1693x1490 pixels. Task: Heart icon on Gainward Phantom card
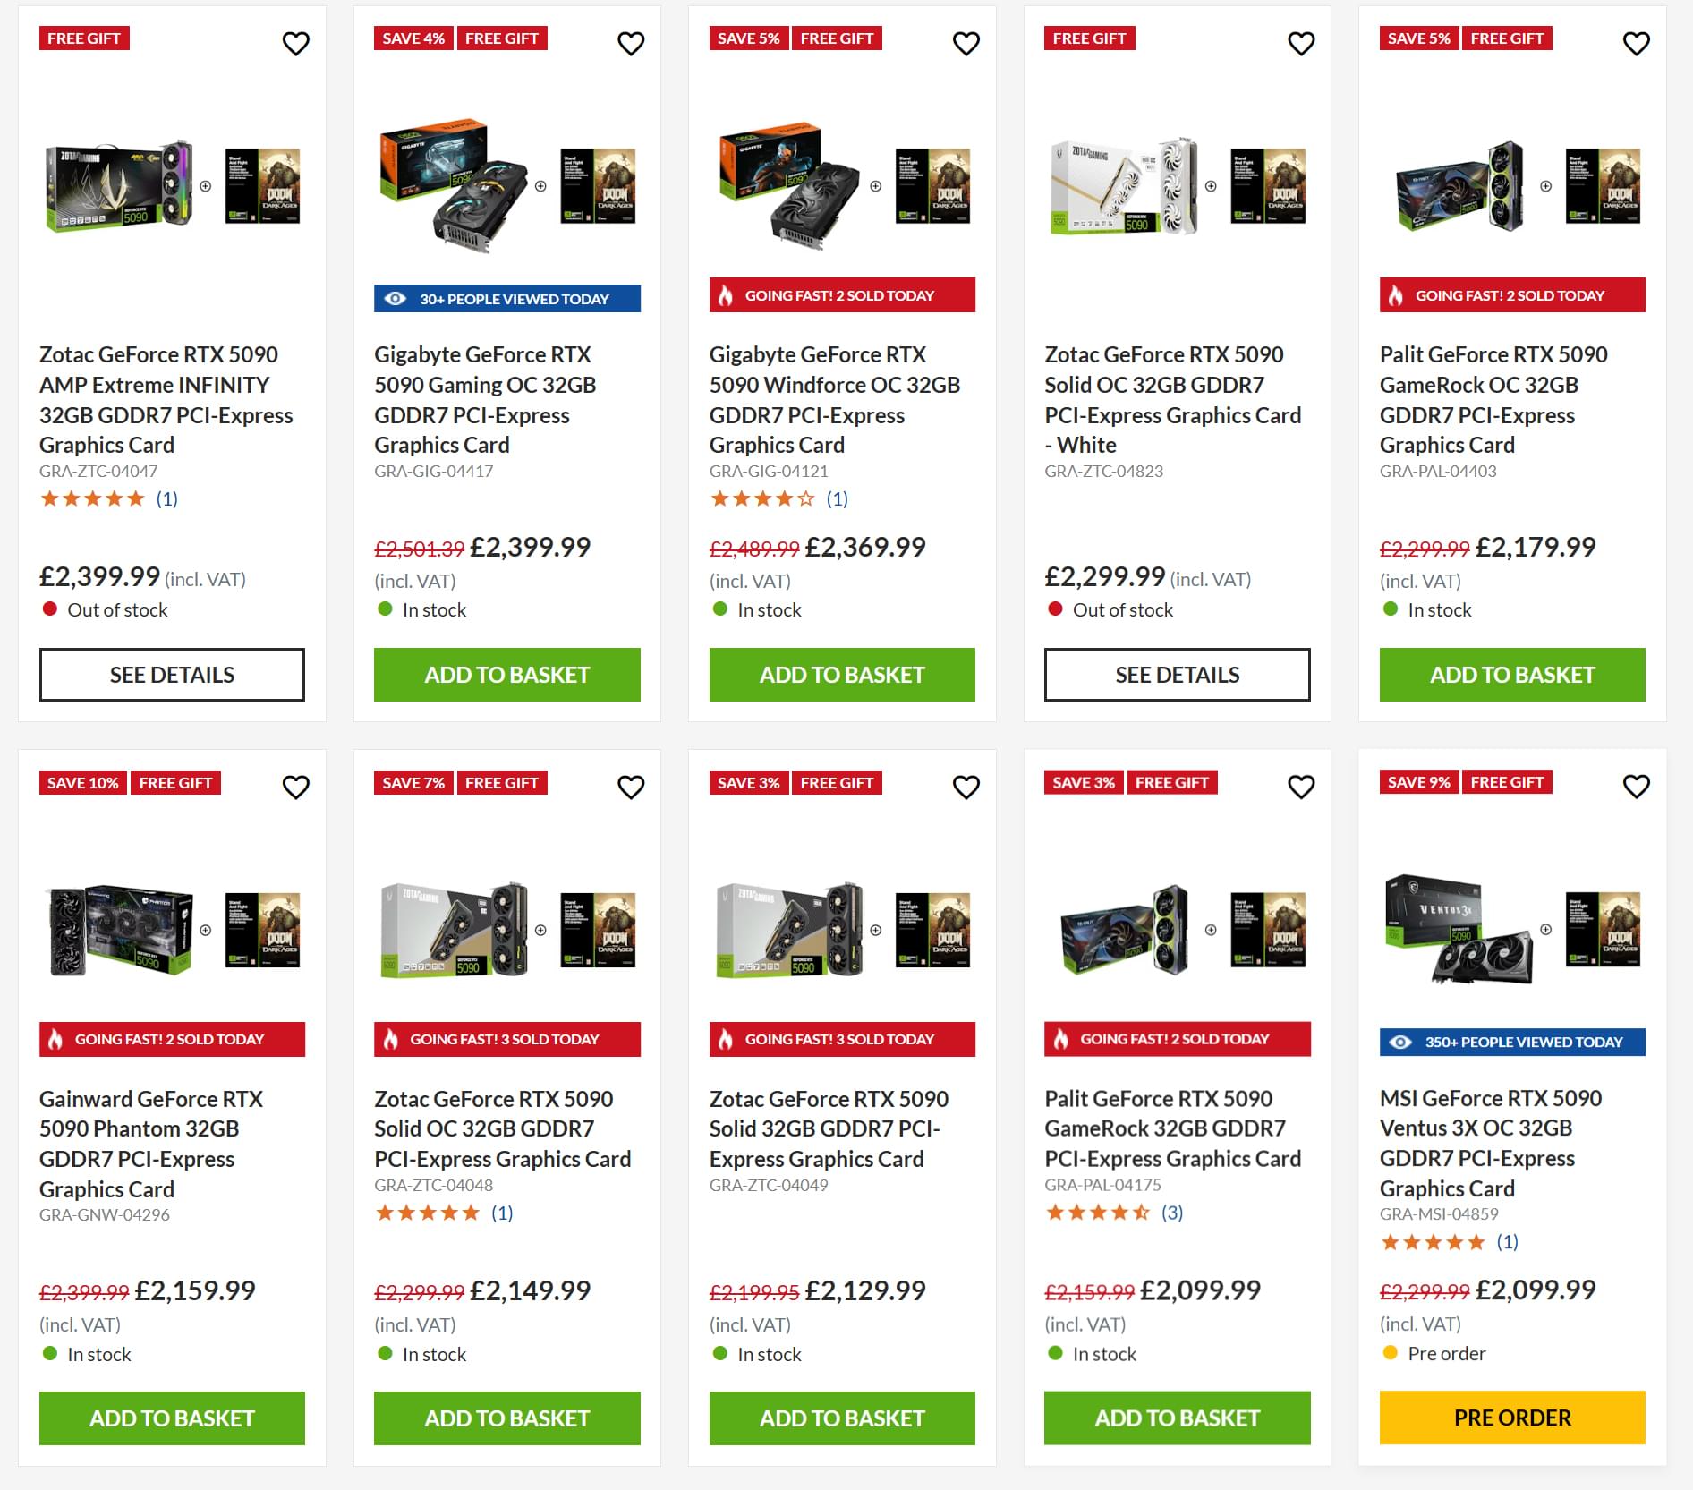pyautogui.click(x=295, y=787)
